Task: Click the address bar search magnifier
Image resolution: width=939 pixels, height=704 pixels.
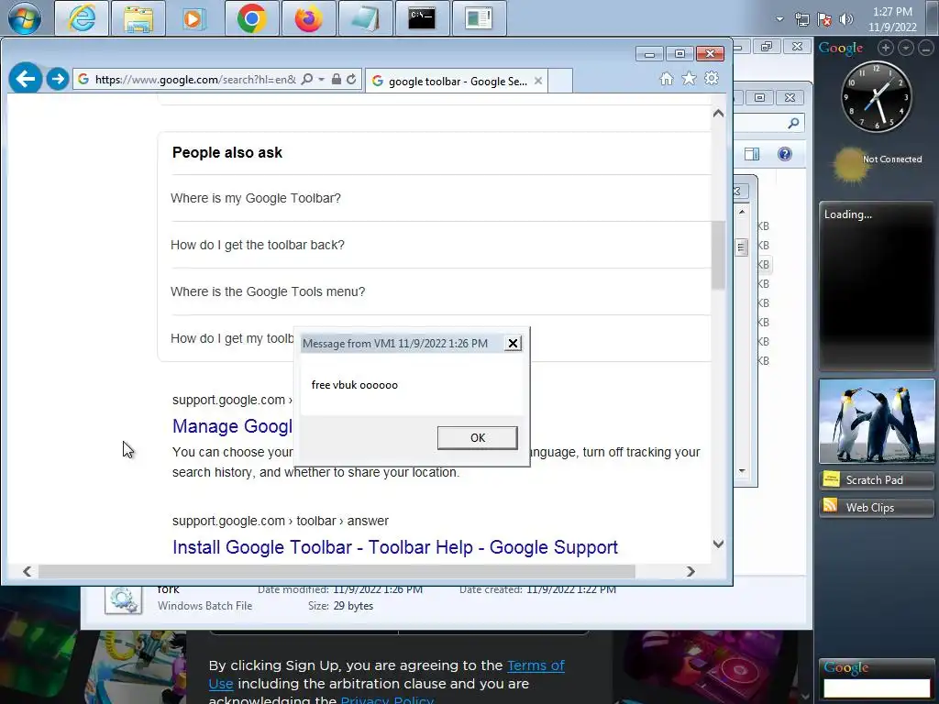Action: (x=307, y=79)
